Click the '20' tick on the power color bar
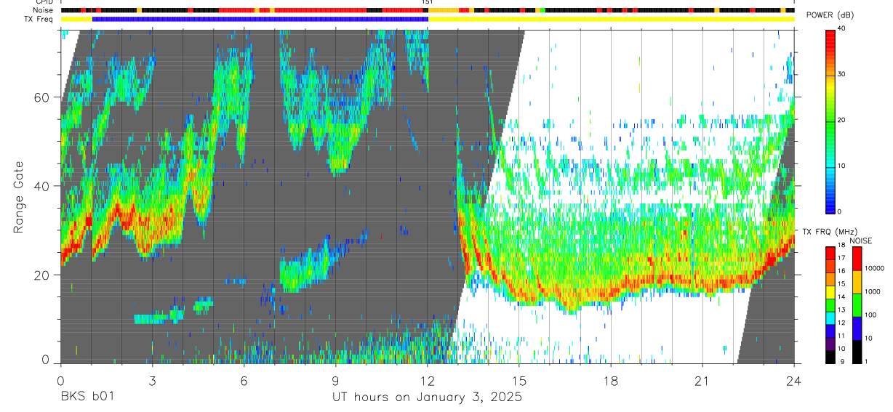 click(841, 120)
